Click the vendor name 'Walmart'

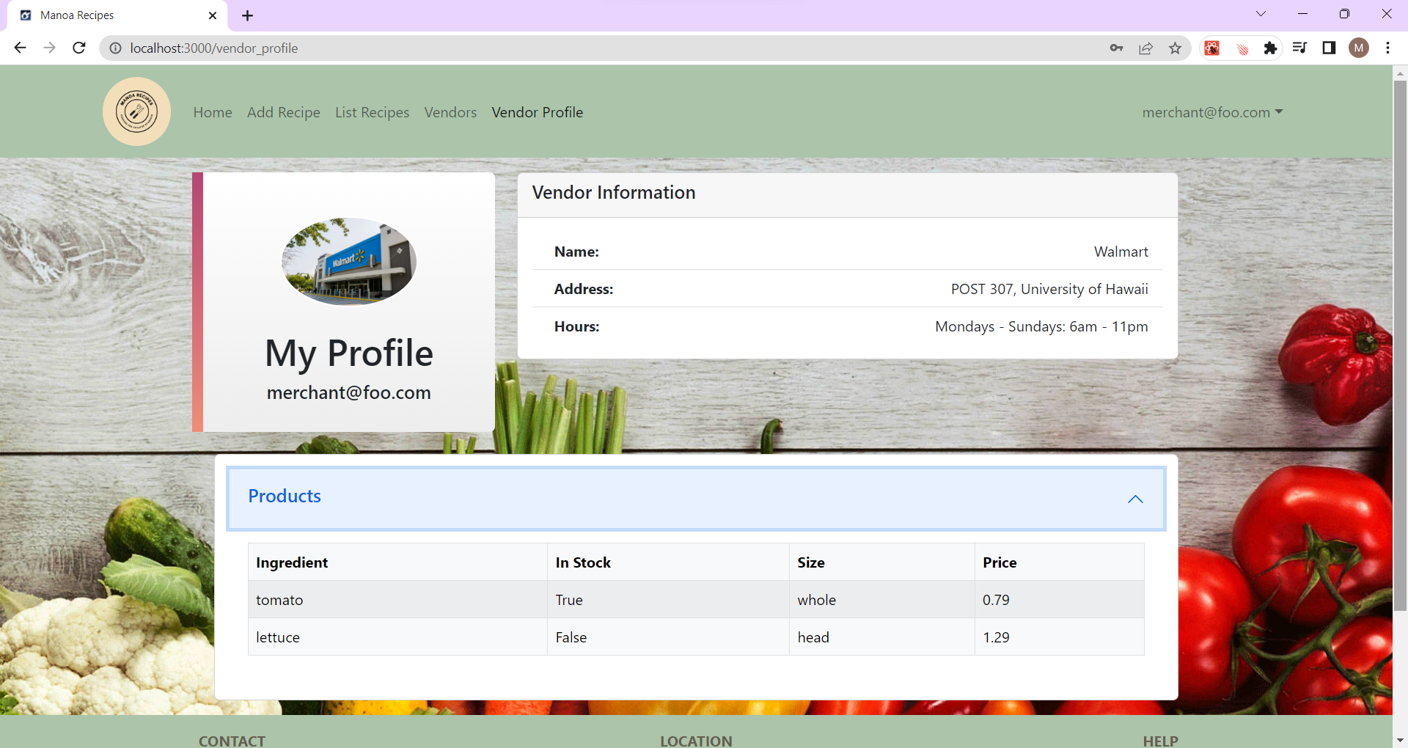pos(1121,252)
